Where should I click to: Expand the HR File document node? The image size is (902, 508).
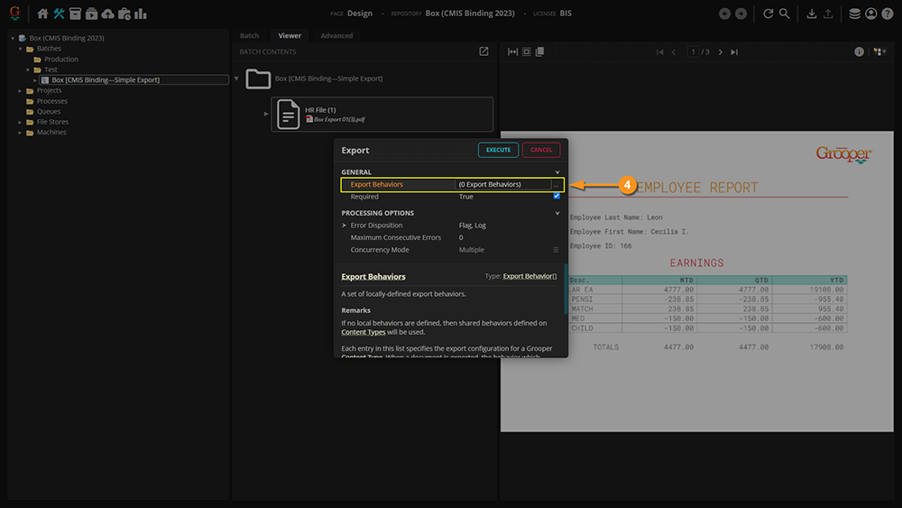(x=266, y=114)
